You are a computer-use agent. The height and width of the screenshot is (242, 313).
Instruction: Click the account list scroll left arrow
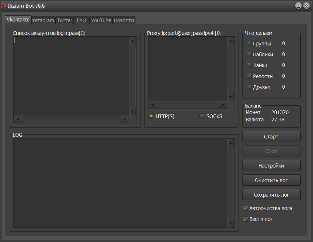tap(18, 119)
